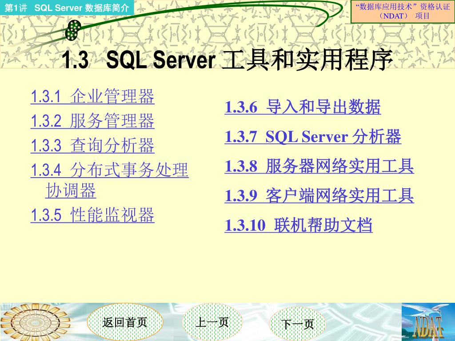The width and height of the screenshot is (455, 341).
Task: Click the 数据库应用技术 资格认证 NDAT 项目 box
Action: (403, 12)
